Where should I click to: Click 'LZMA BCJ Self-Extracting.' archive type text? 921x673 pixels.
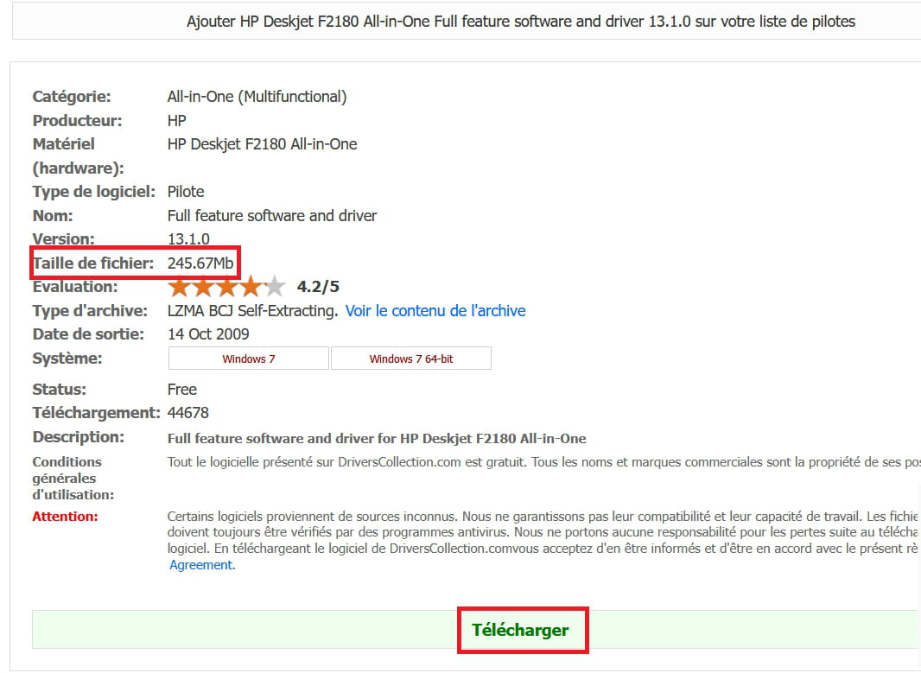252,311
